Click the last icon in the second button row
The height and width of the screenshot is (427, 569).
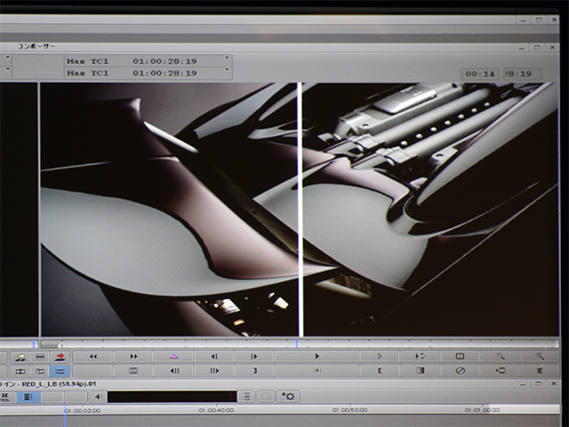(x=540, y=371)
